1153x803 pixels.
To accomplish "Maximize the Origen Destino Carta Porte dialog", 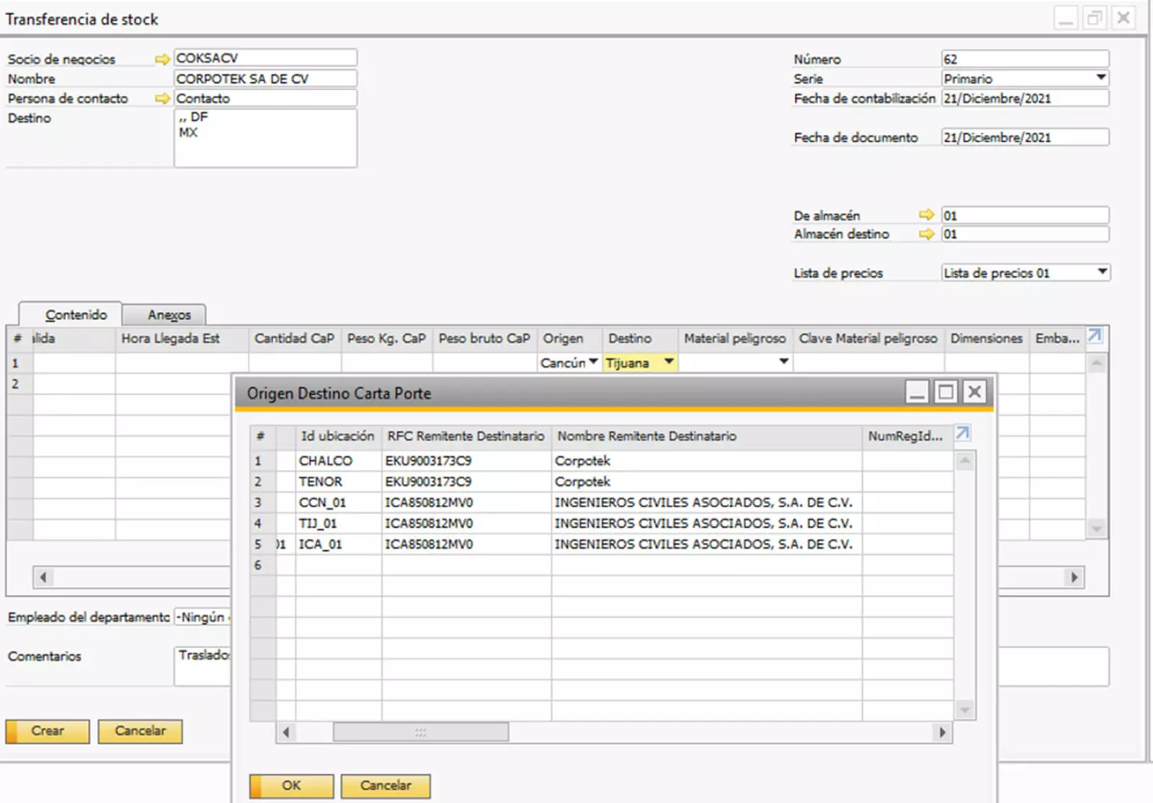I will [x=945, y=392].
